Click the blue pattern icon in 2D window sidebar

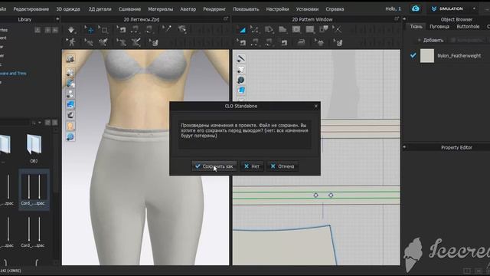(240, 90)
